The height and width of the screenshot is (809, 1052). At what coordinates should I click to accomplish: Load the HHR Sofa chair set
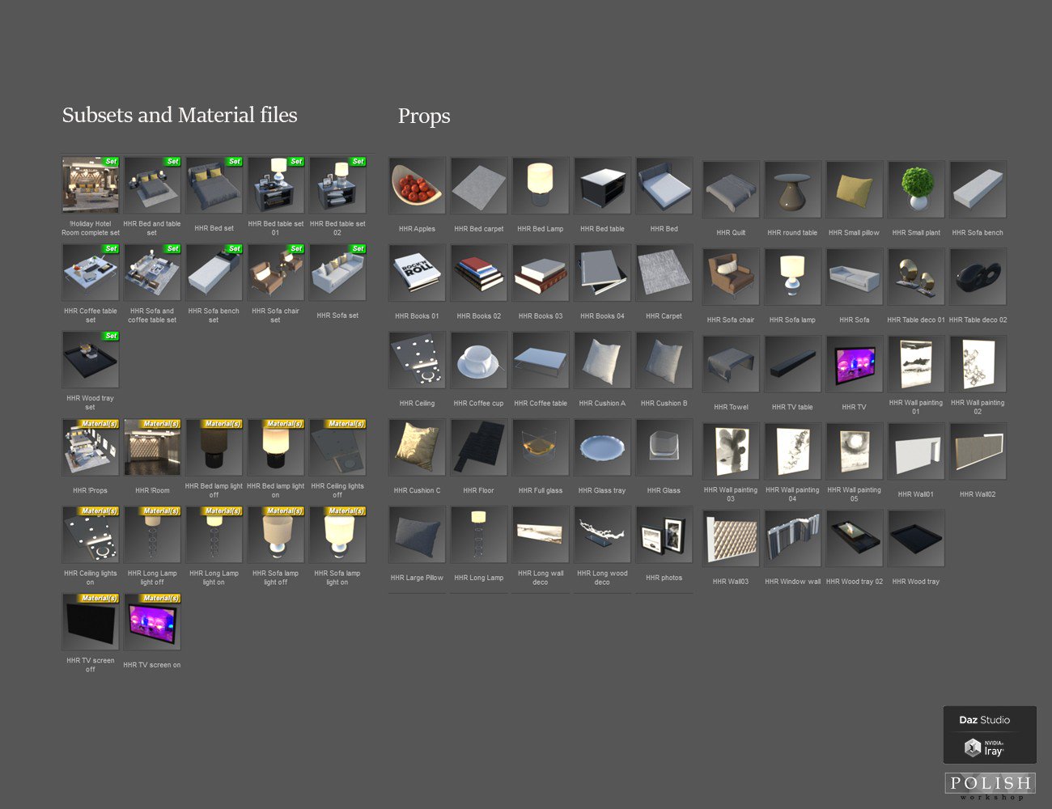[x=276, y=273]
